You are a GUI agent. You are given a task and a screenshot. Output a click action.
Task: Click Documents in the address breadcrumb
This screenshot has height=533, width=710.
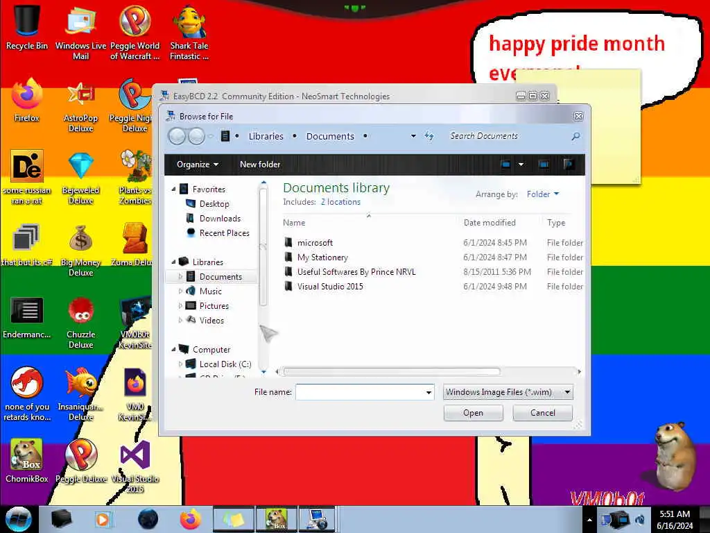click(330, 136)
